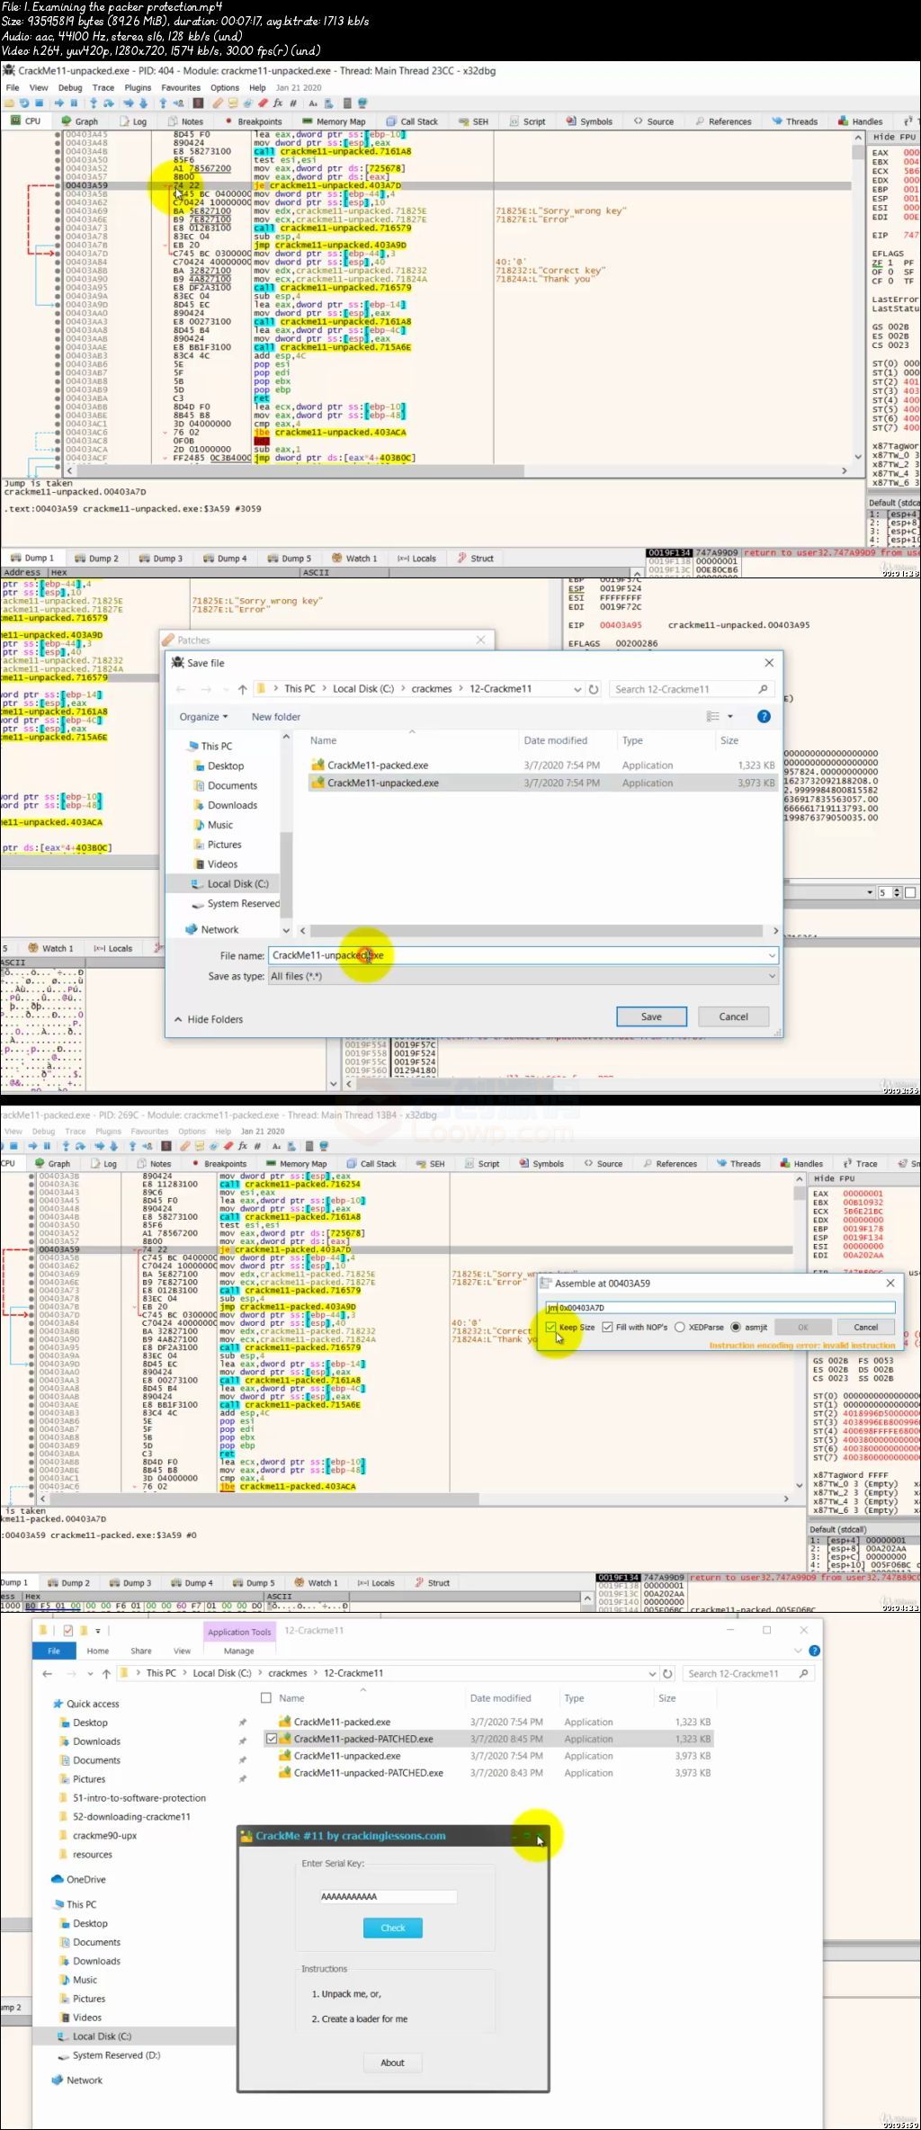Select crackme90-upx folder in Explorer Quick access
The image size is (921, 2130).
tap(105, 1835)
